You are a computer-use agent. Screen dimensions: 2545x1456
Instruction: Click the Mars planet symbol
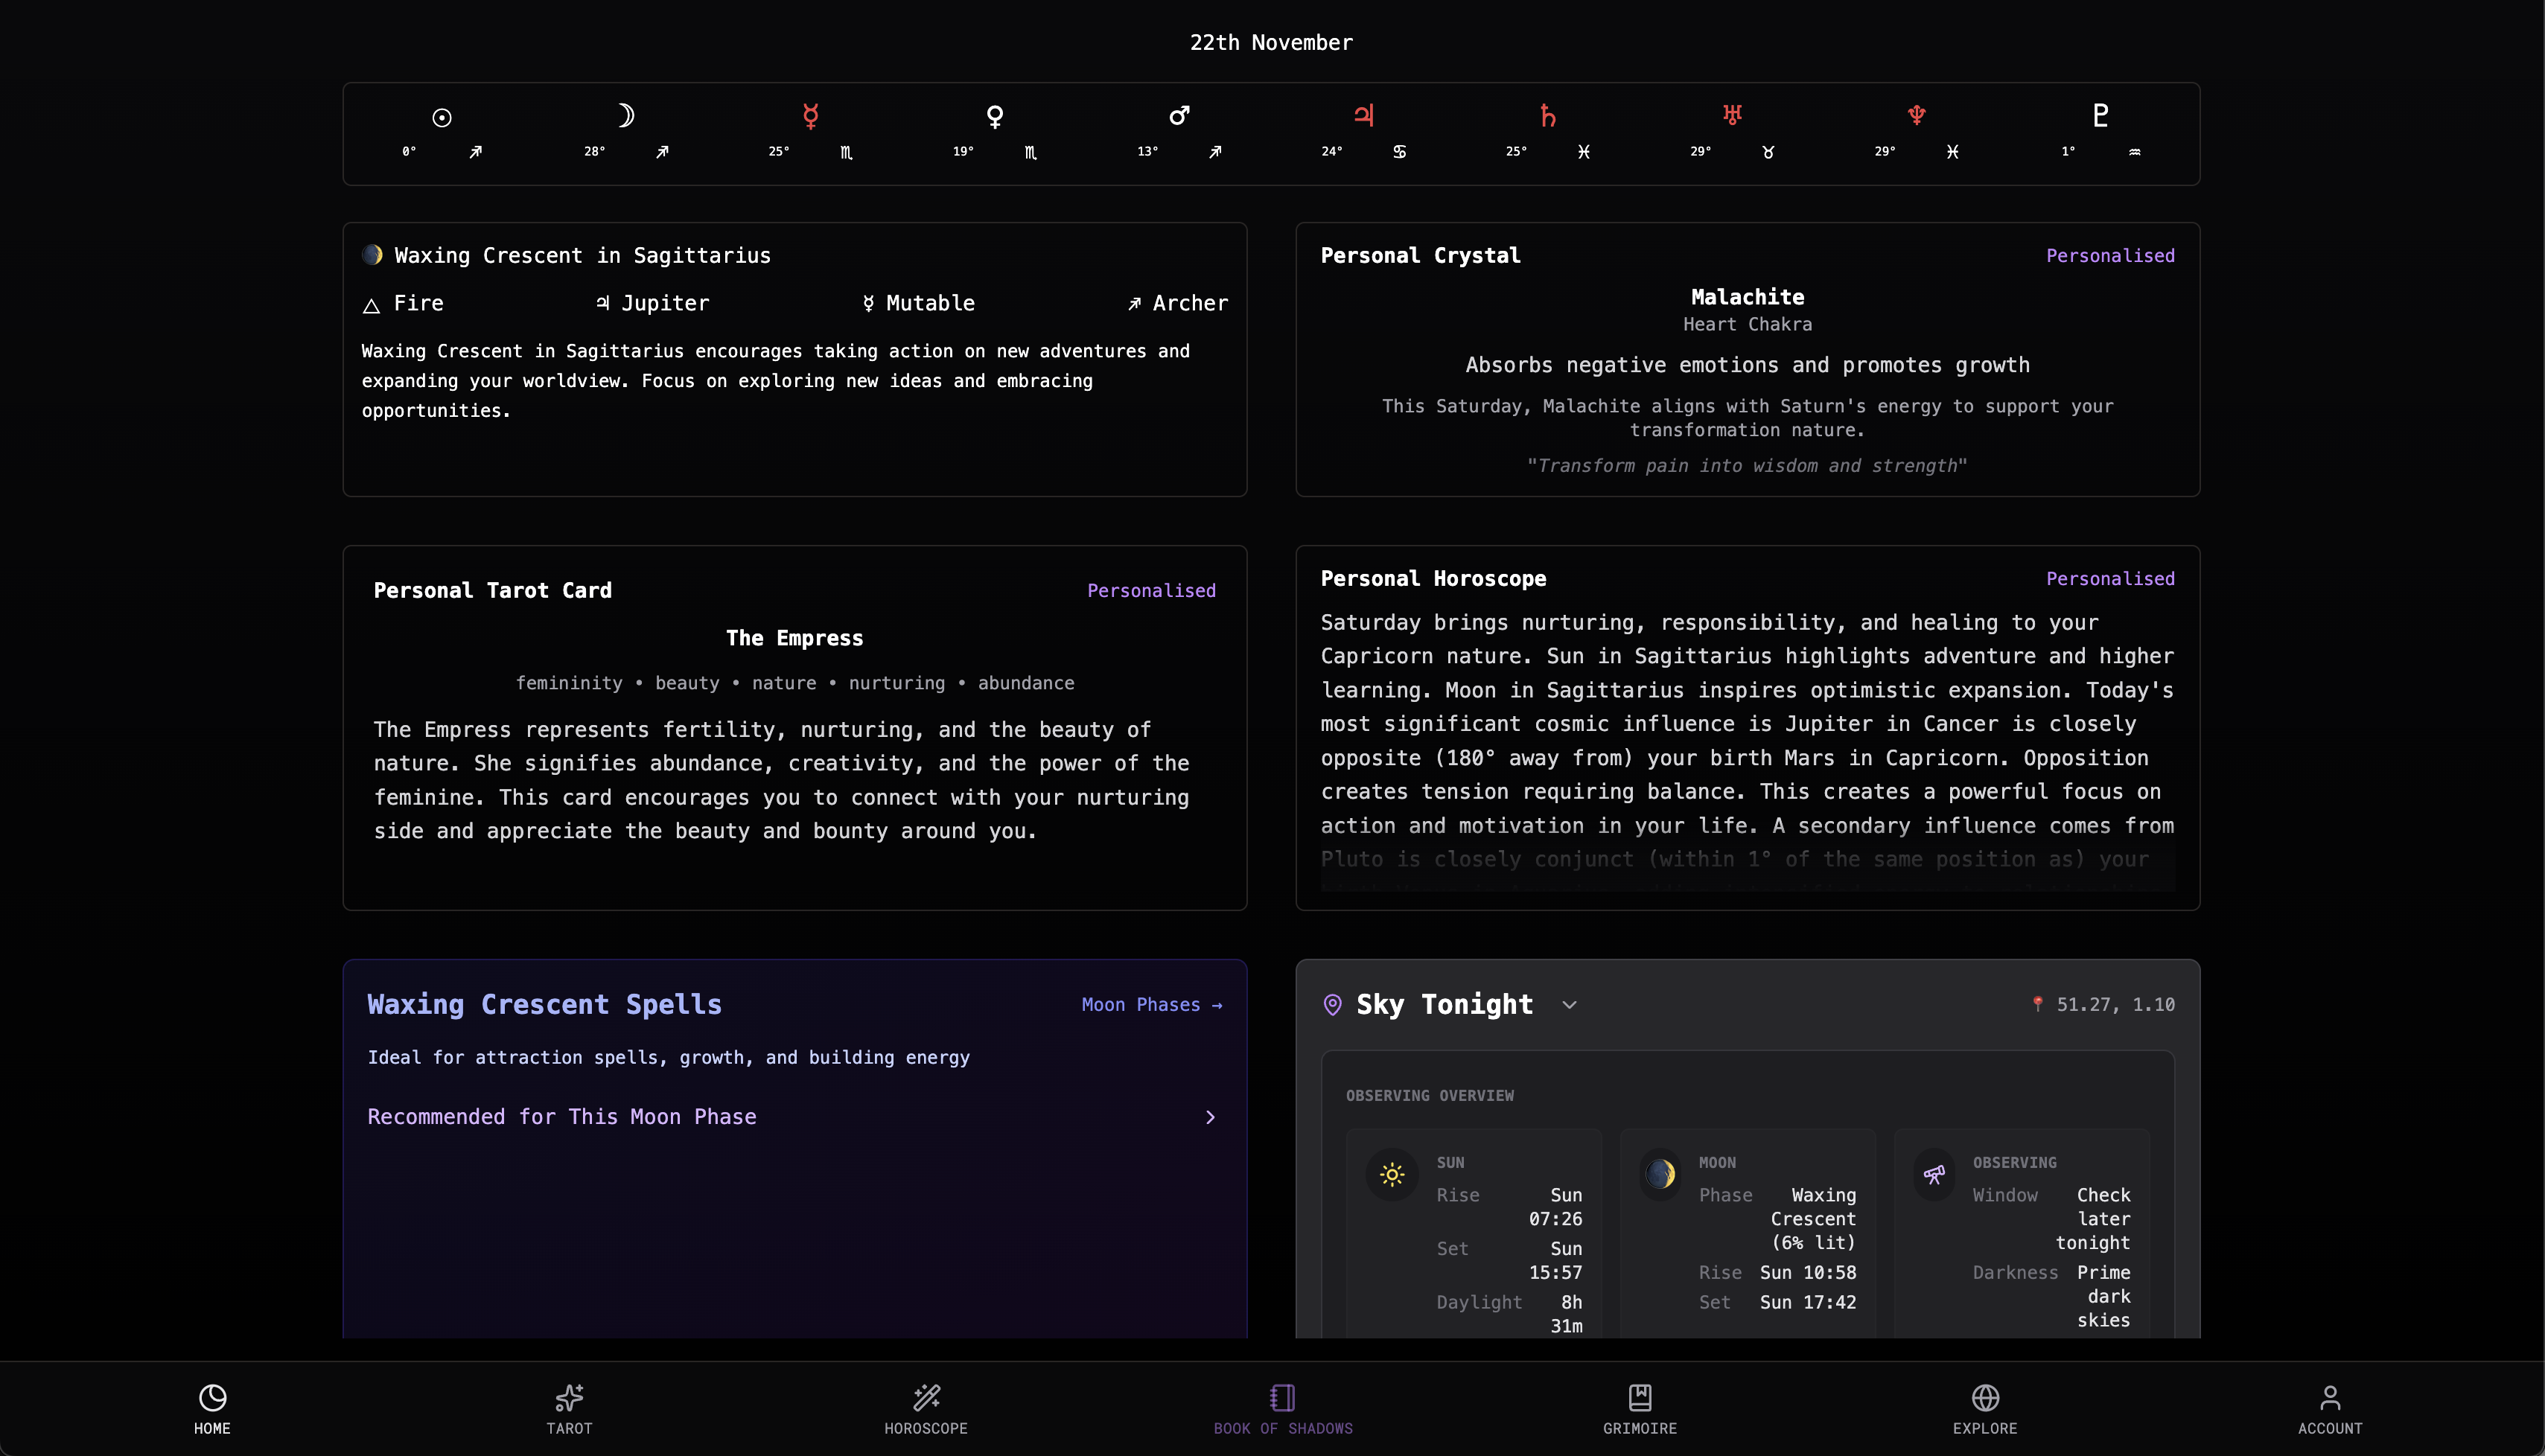[x=1179, y=116]
